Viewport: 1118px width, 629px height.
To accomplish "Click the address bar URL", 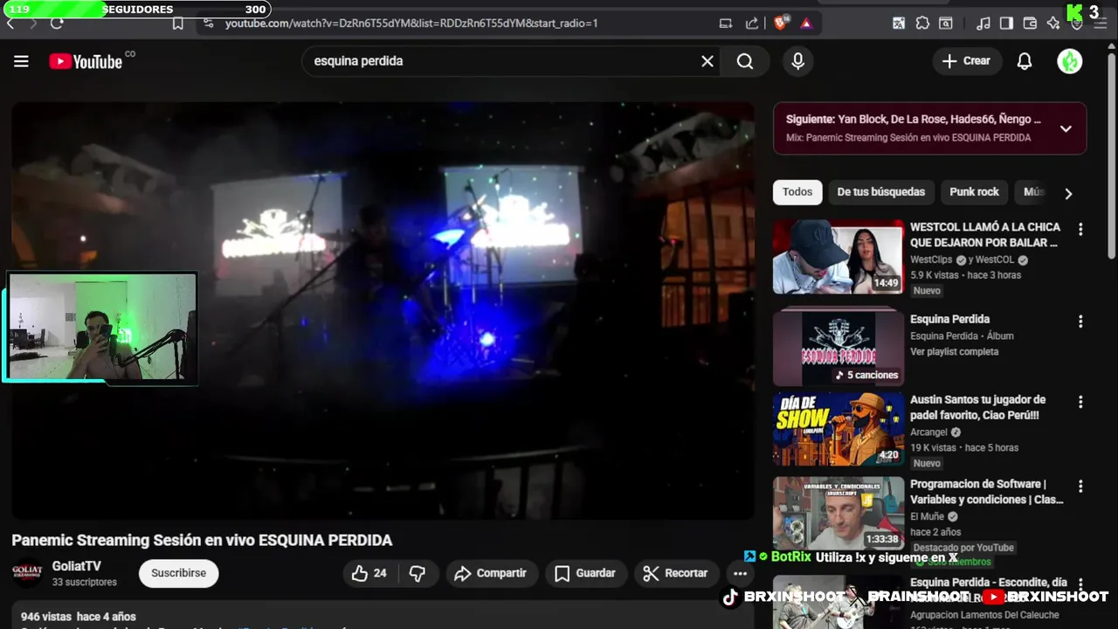I will coord(411,24).
